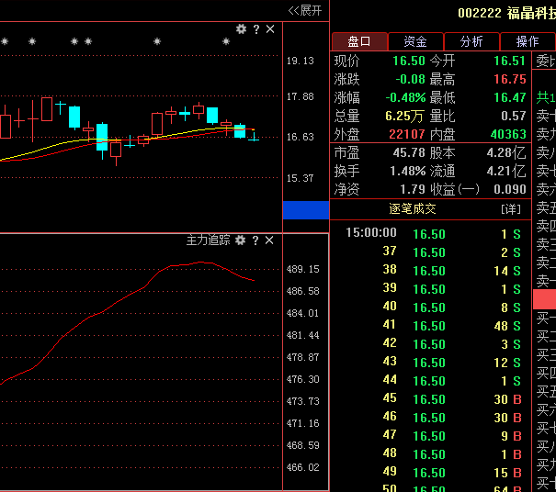
Task: Click help question mark on candlestick chart
Action: [255, 29]
